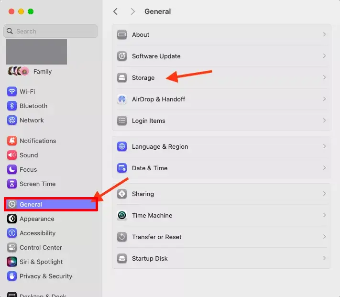Click the Login Items list icon

coord(122,121)
